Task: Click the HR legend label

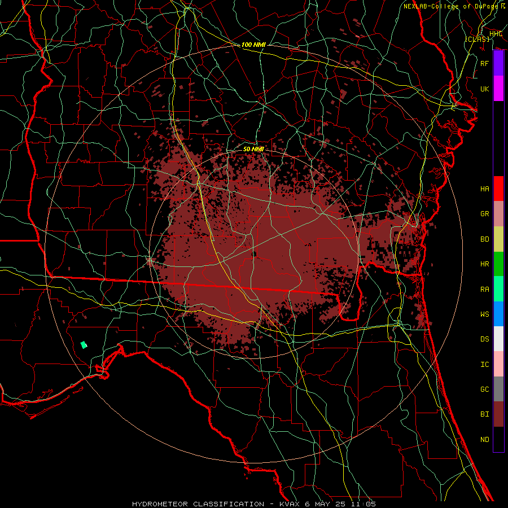Action: (x=485, y=264)
